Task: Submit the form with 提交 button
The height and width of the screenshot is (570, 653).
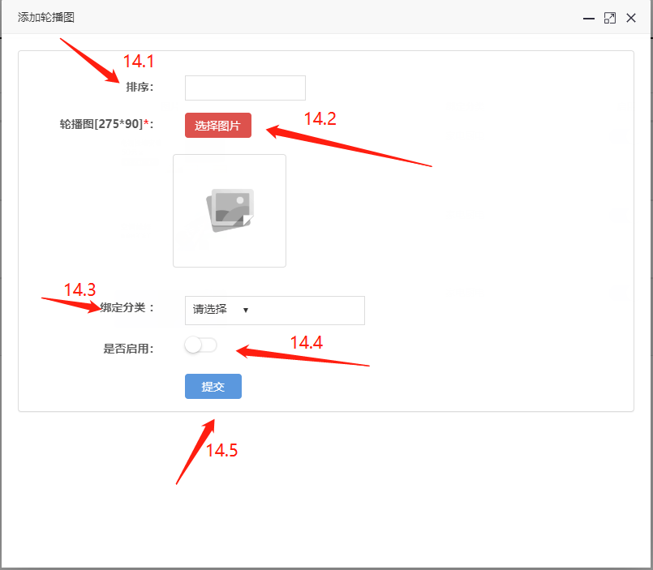Action: (x=213, y=387)
